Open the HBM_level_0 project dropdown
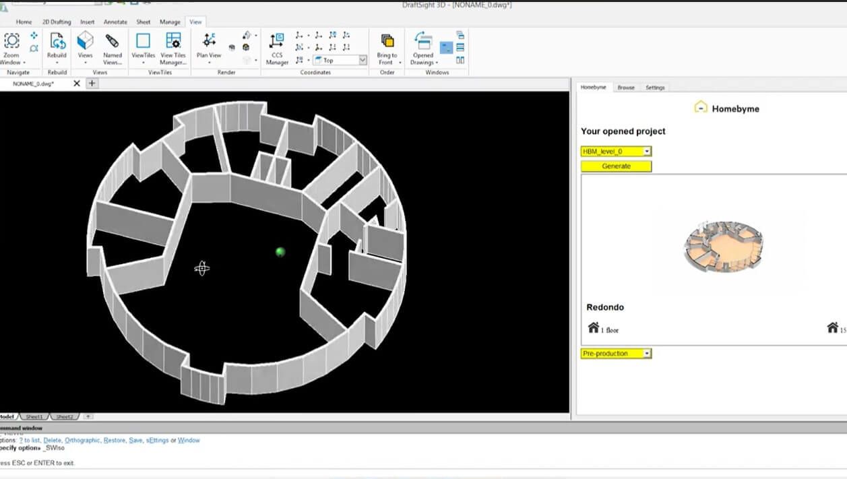The image size is (847, 479). (646, 151)
